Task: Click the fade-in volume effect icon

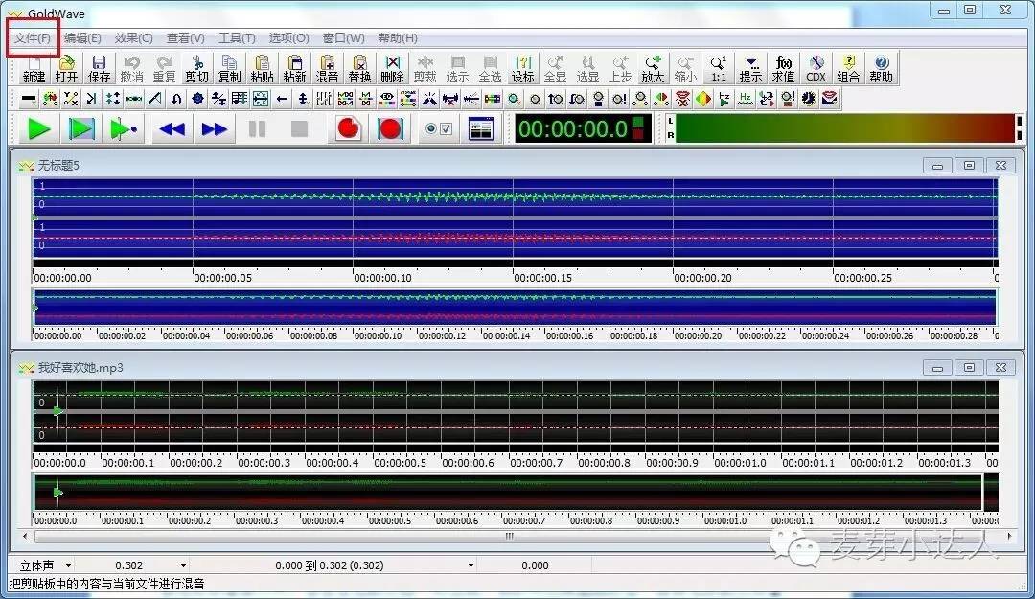Action: (x=556, y=99)
